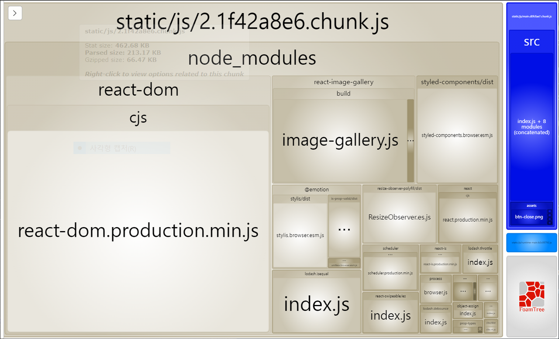Click the react-is.production.min.js module
This screenshot has width=559, height=339.
click(x=440, y=264)
